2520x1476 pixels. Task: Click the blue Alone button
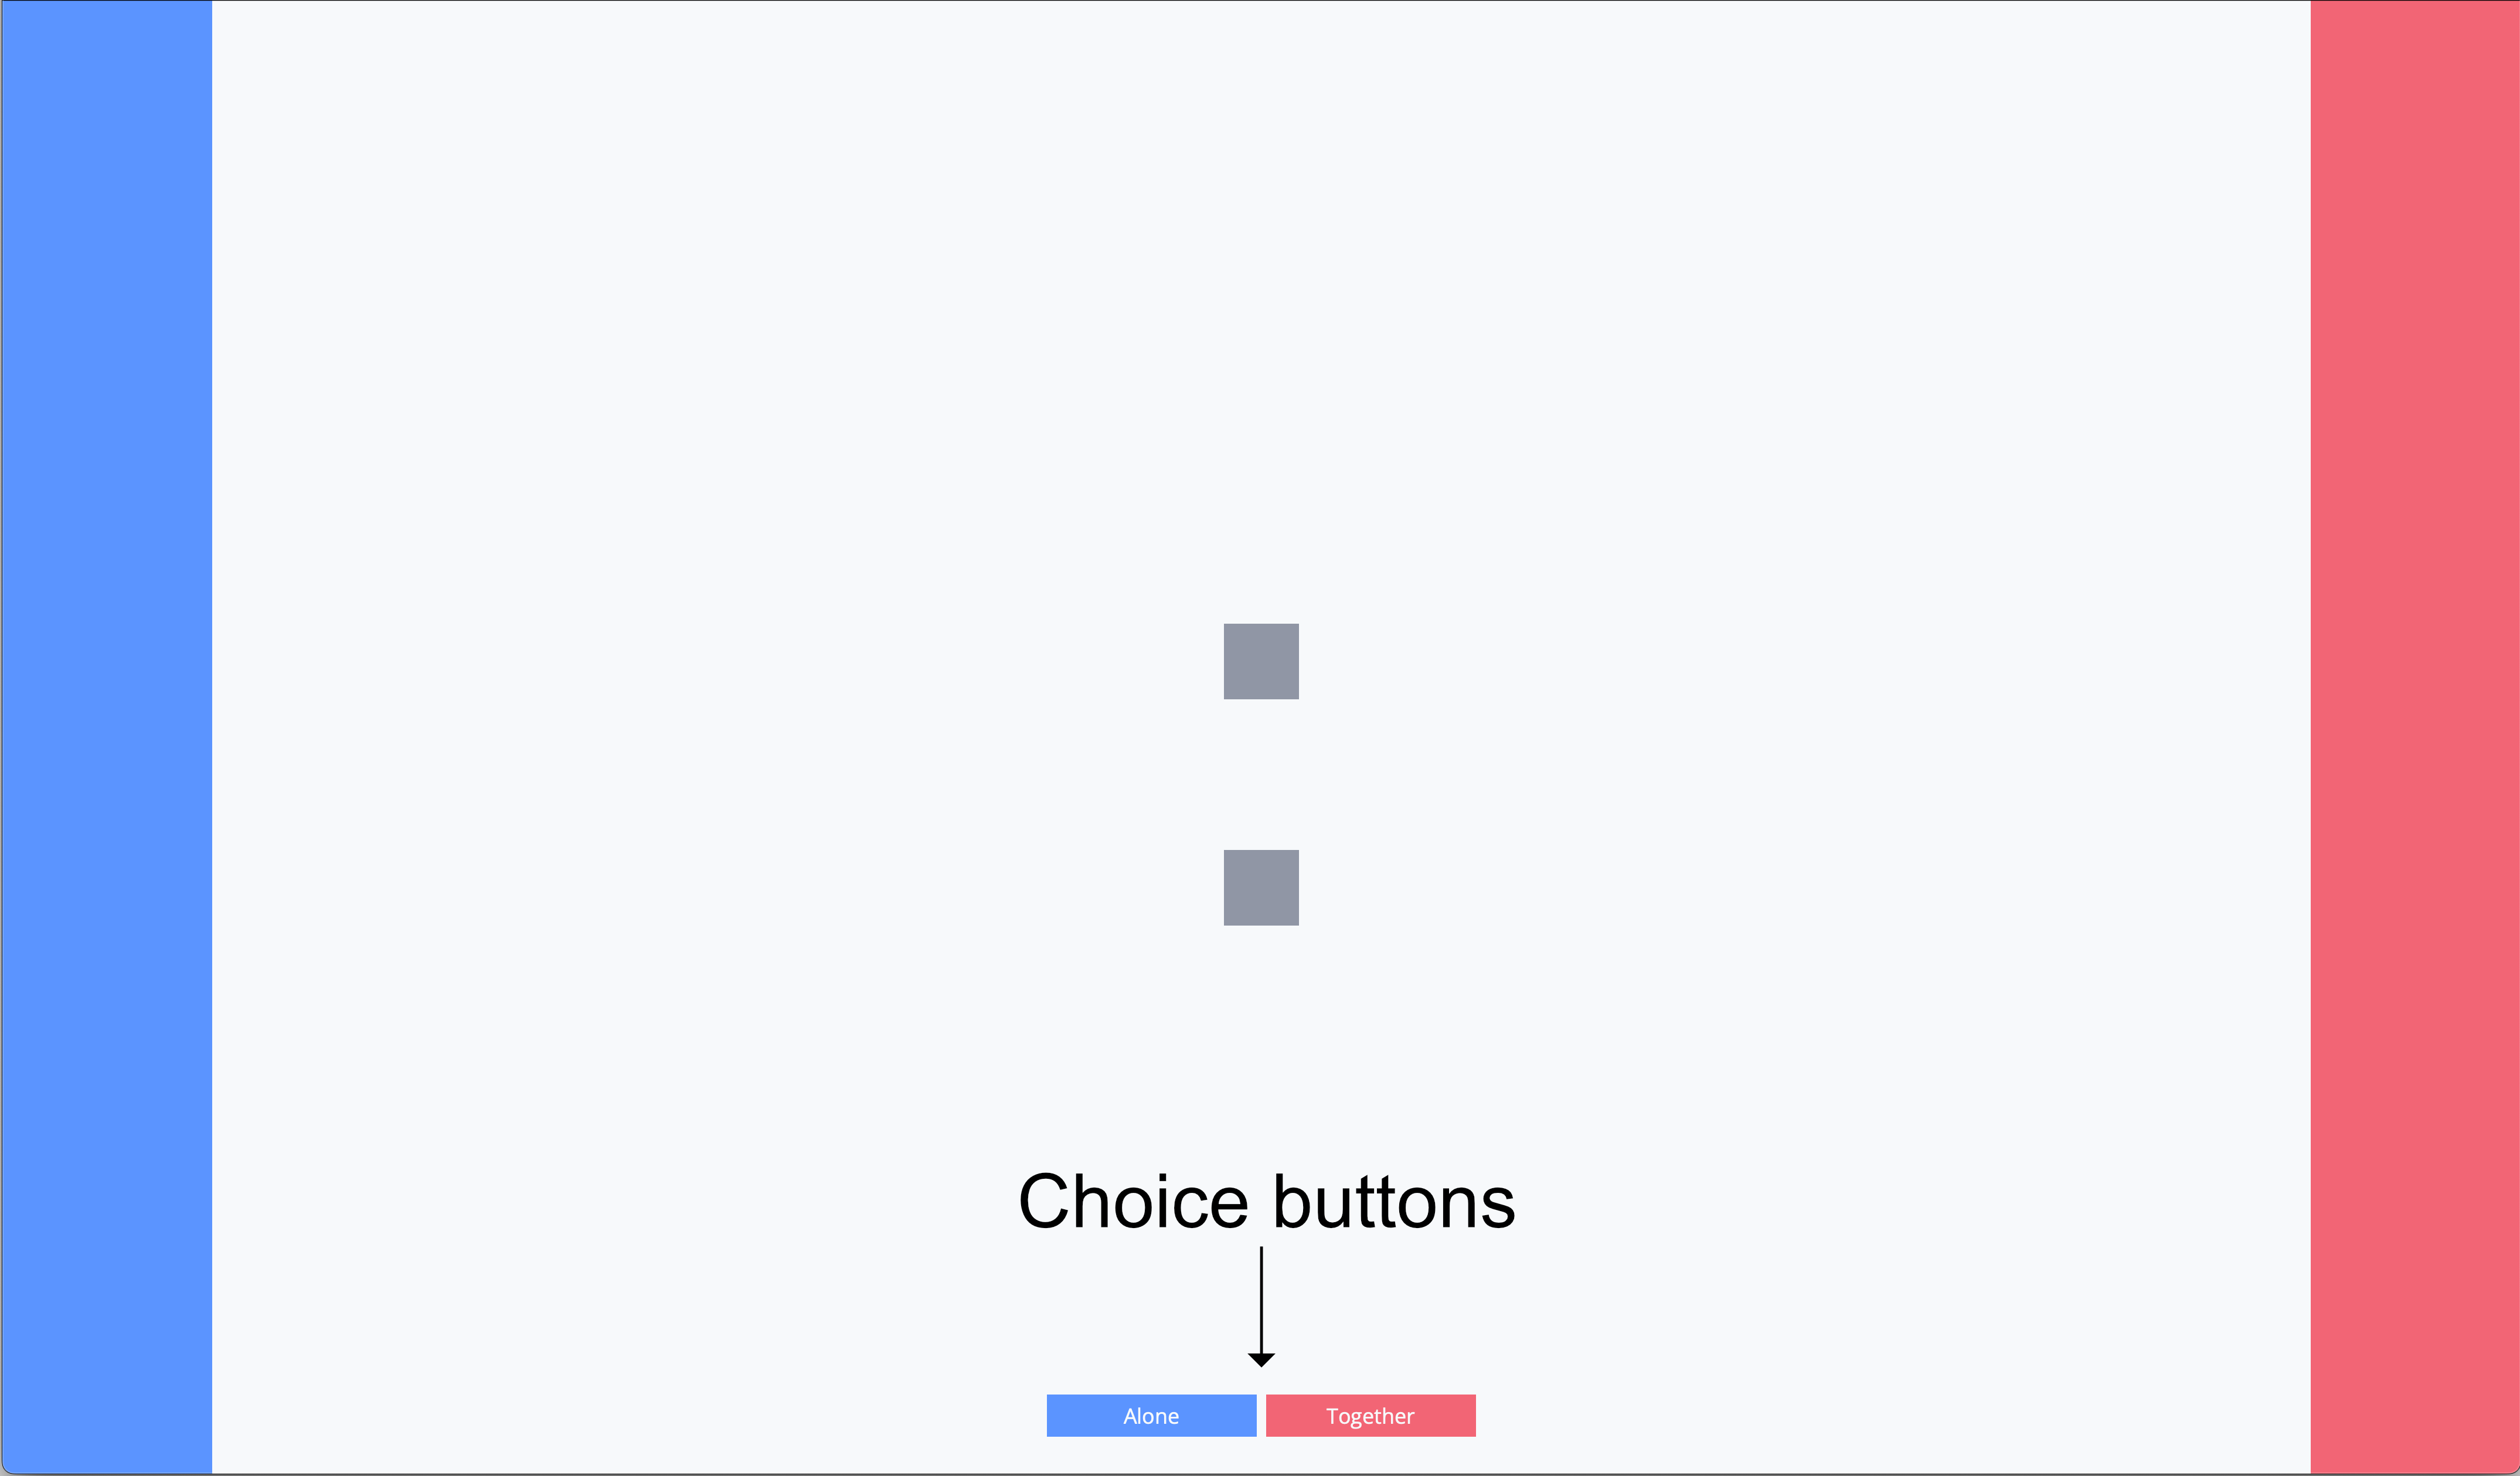tap(1151, 1415)
